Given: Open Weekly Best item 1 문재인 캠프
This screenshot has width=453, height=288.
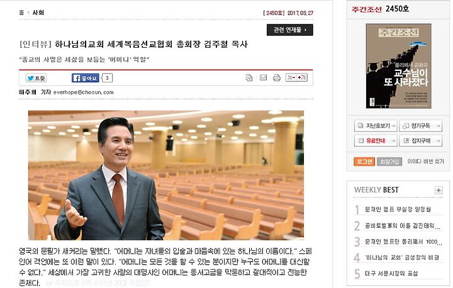Looking at the screenshot, I should [x=398, y=210].
